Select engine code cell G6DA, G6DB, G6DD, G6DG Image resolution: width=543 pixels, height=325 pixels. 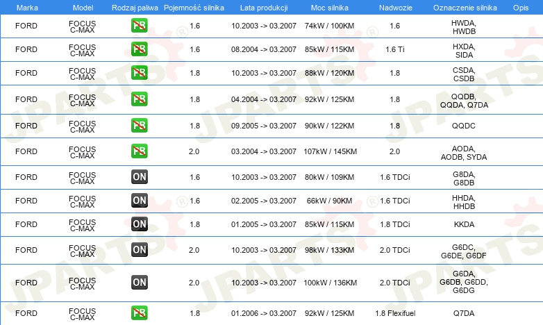[464, 282]
